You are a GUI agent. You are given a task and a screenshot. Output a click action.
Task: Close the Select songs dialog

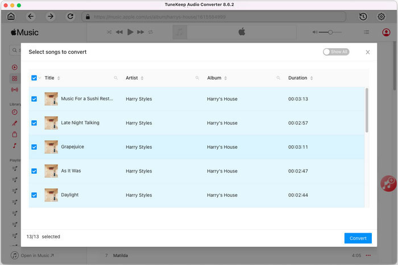pos(367,52)
